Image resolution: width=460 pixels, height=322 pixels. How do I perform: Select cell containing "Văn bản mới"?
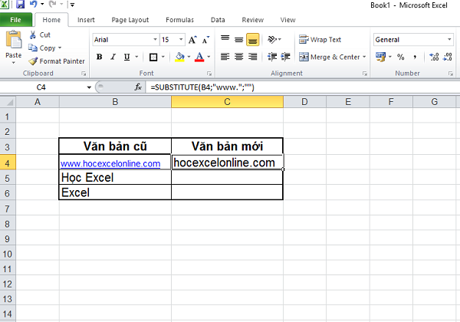227,146
